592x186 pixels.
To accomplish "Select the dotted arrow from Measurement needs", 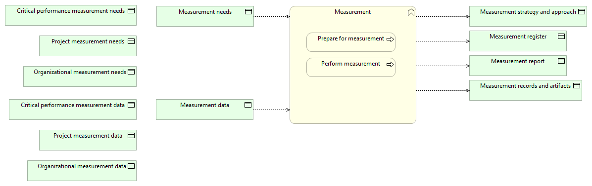I will [x=272, y=17].
